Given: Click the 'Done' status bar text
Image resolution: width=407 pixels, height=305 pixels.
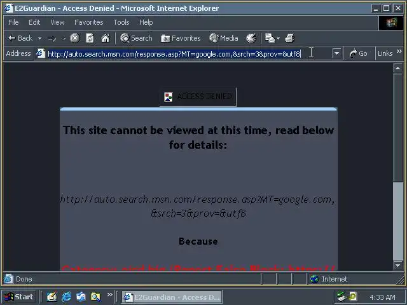Looking at the screenshot, I should click(24, 279).
